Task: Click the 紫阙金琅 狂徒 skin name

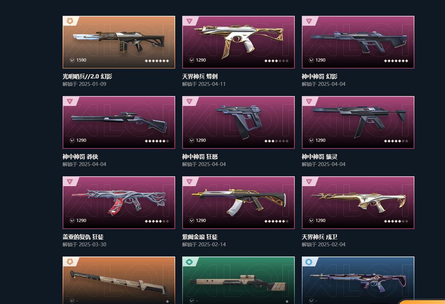Action: point(200,237)
